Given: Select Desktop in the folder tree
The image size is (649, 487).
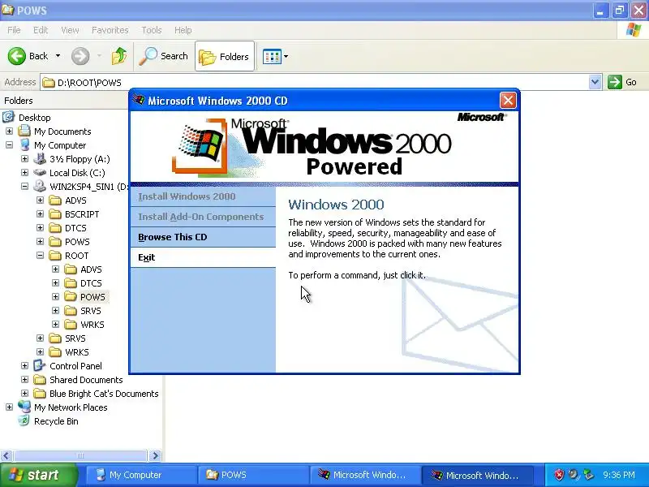Looking at the screenshot, I should 34,118.
